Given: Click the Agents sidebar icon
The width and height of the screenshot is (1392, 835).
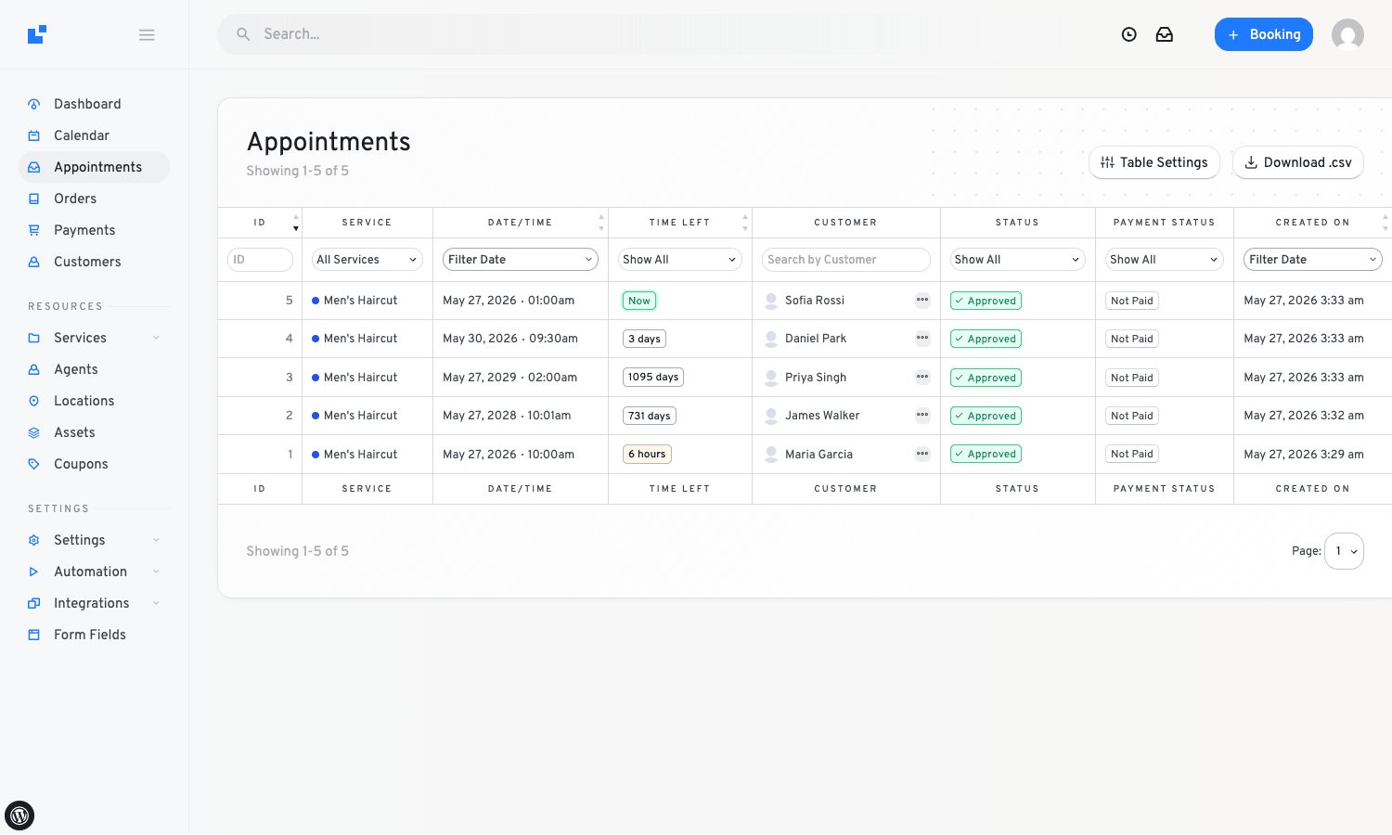Looking at the screenshot, I should coord(34,369).
